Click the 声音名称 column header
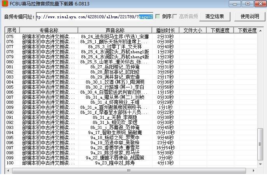Image resolution: width=267 pixels, height=183 pixels. pyautogui.click(x=115, y=30)
